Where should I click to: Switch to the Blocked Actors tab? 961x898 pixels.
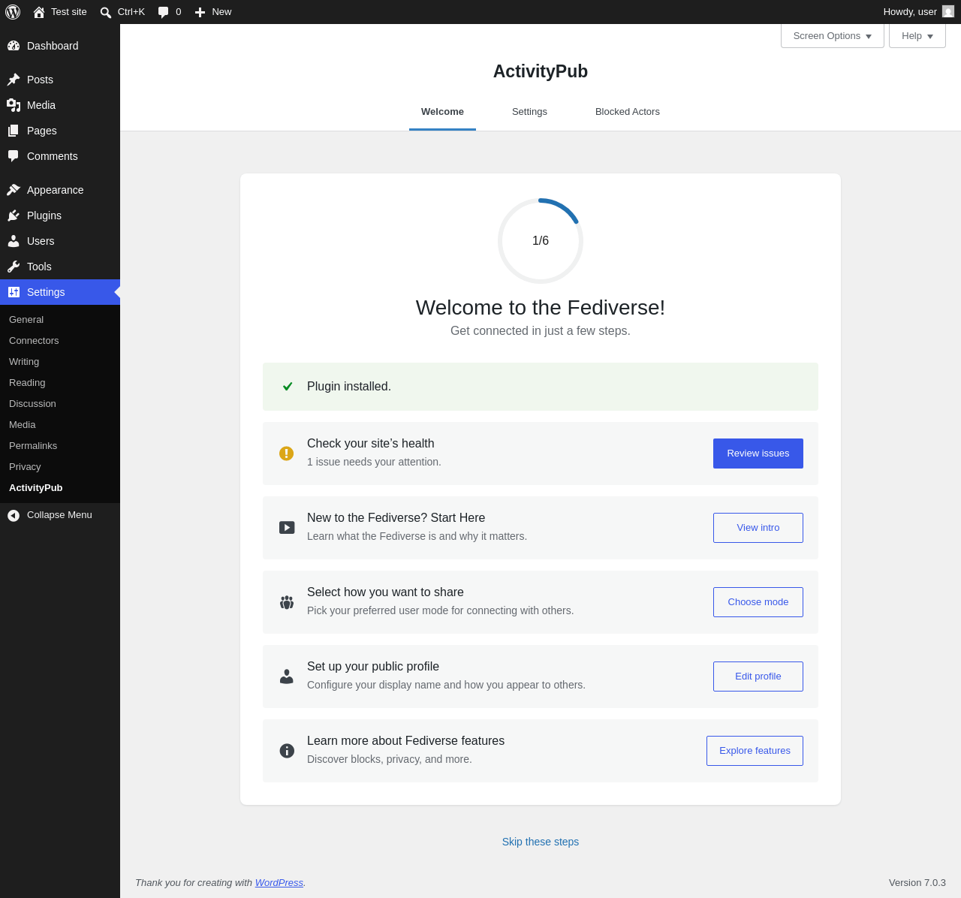628,112
